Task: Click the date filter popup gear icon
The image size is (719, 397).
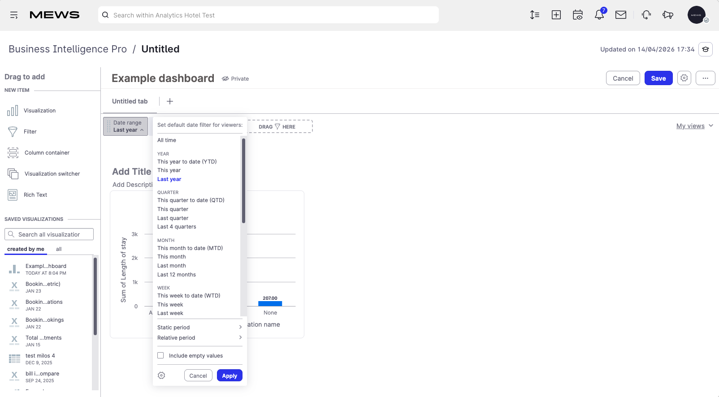Action: point(161,375)
